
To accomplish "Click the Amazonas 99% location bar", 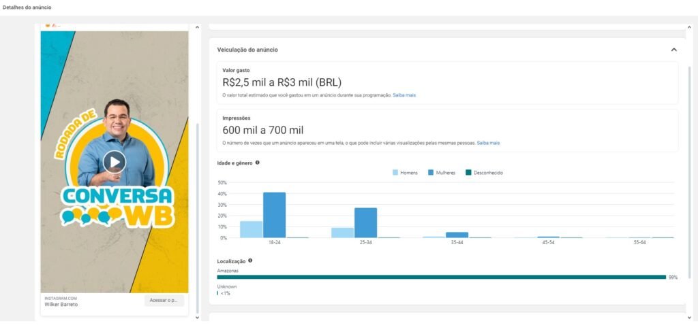I will click(441, 277).
